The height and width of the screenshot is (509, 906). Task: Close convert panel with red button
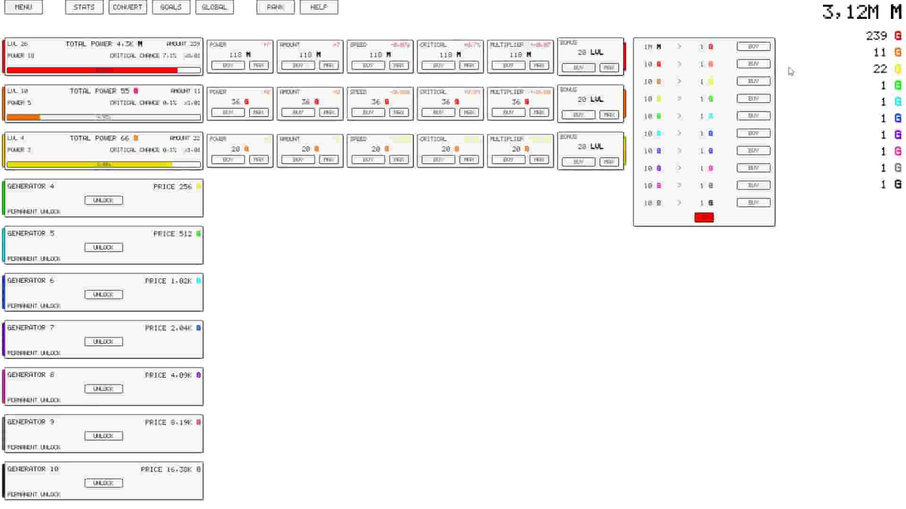pyautogui.click(x=704, y=217)
